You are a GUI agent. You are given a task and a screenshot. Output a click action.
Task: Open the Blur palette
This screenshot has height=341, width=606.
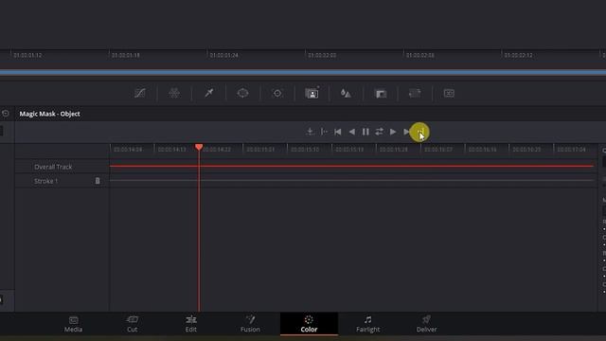[346, 93]
